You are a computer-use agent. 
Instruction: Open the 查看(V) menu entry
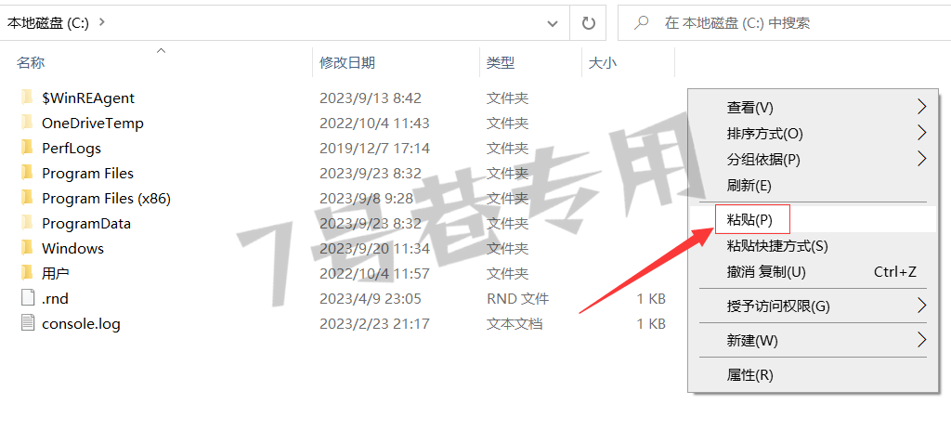point(813,108)
